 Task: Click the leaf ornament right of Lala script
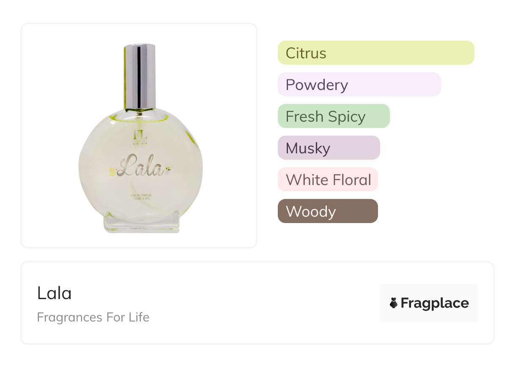click(x=169, y=169)
